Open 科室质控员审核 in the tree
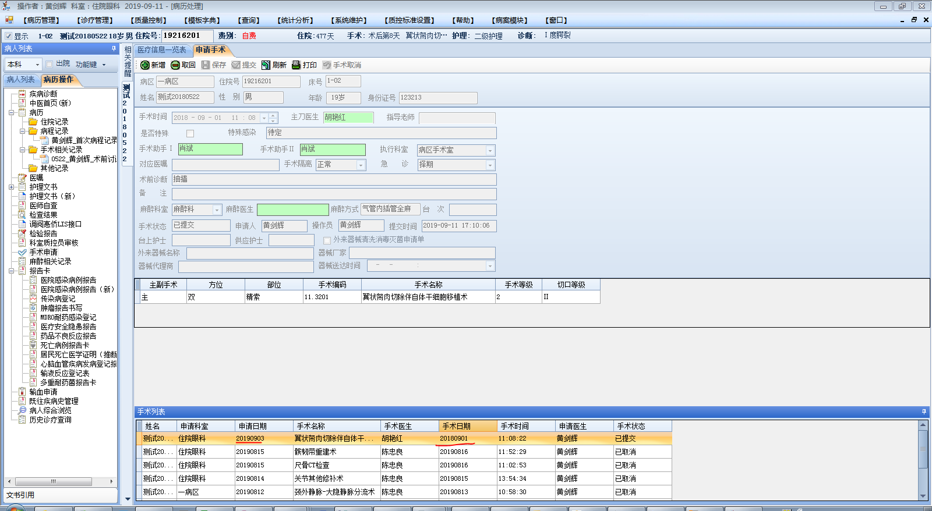Screen dimensions: 932x511 pos(54,243)
